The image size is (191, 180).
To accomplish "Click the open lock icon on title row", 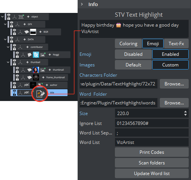I will tap(14, 94).
